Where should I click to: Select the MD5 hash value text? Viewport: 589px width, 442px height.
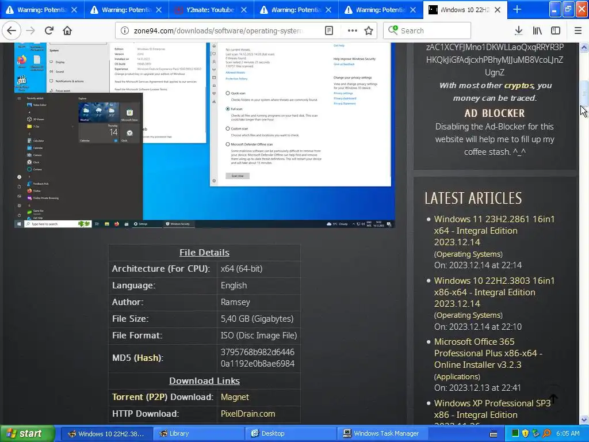(x=258, y=358)
